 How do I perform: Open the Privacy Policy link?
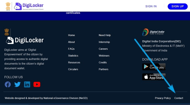[x=163, y=98]
